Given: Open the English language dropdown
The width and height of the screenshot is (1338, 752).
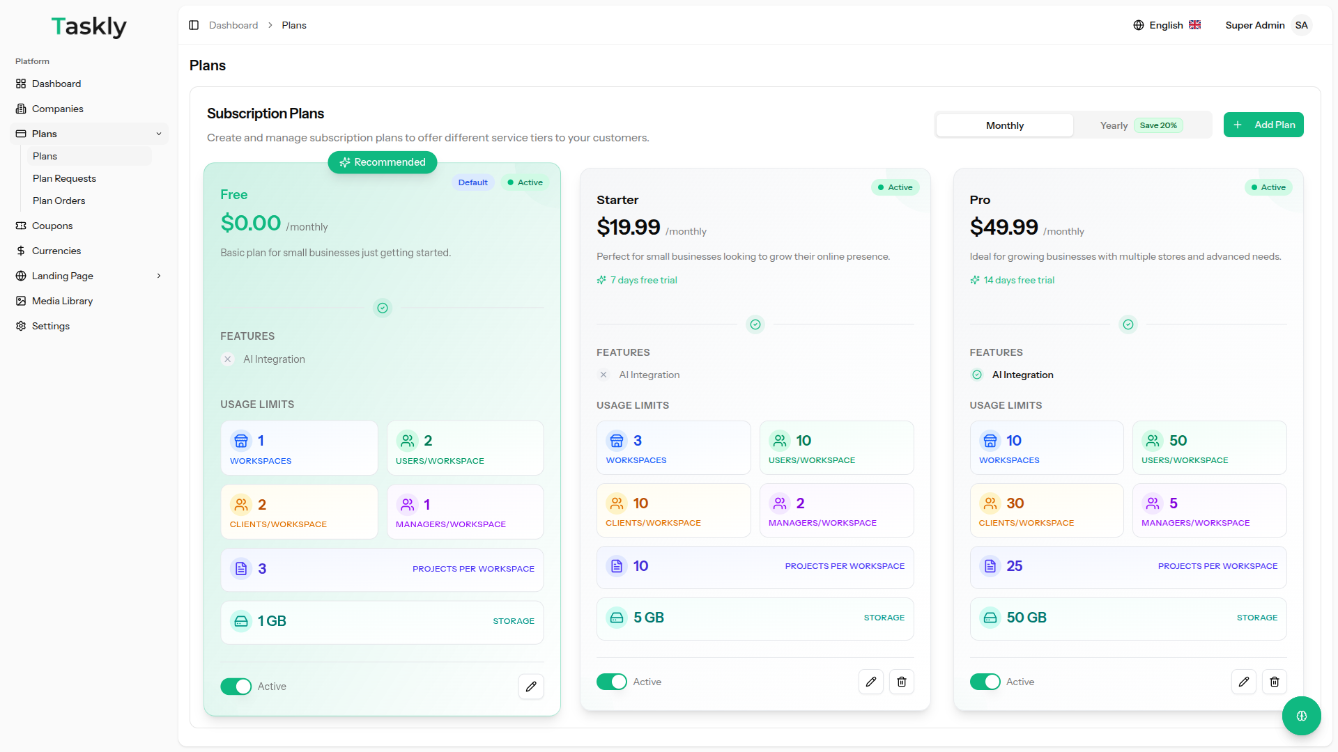Looking at the screenshot, I should [x=1167, y=25].
